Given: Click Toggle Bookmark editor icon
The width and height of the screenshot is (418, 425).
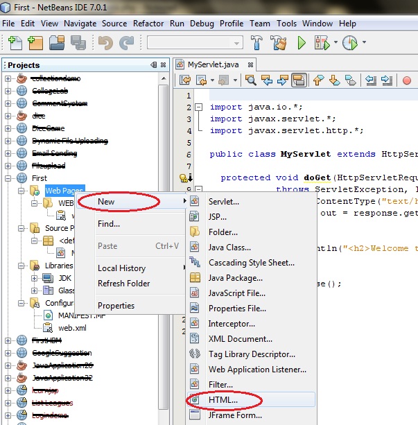Looking at the screenshot, I should 351,80.
